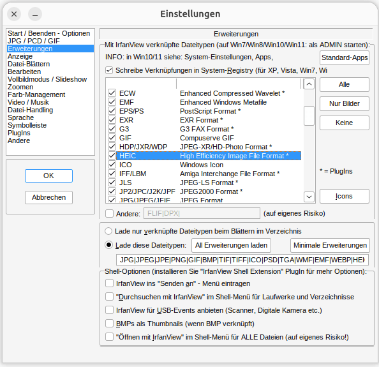
Task: Select JPG / PCD / GIF category
Action: click(x=34, y=41)
